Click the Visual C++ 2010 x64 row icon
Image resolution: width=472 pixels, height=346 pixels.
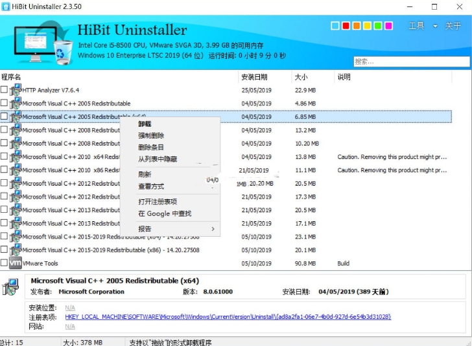point(16,157)
